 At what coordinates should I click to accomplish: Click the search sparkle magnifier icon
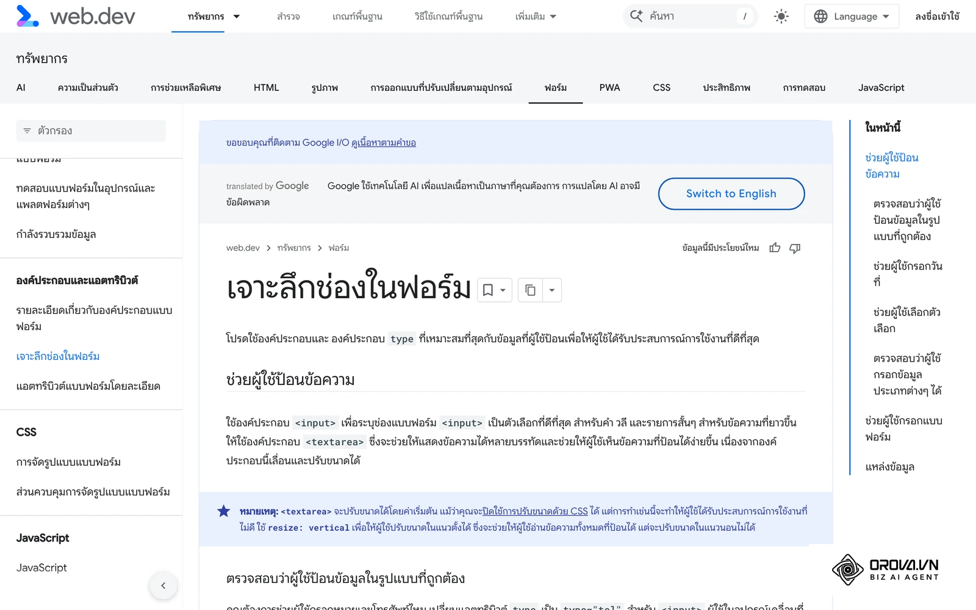click(x=636, y=16)
